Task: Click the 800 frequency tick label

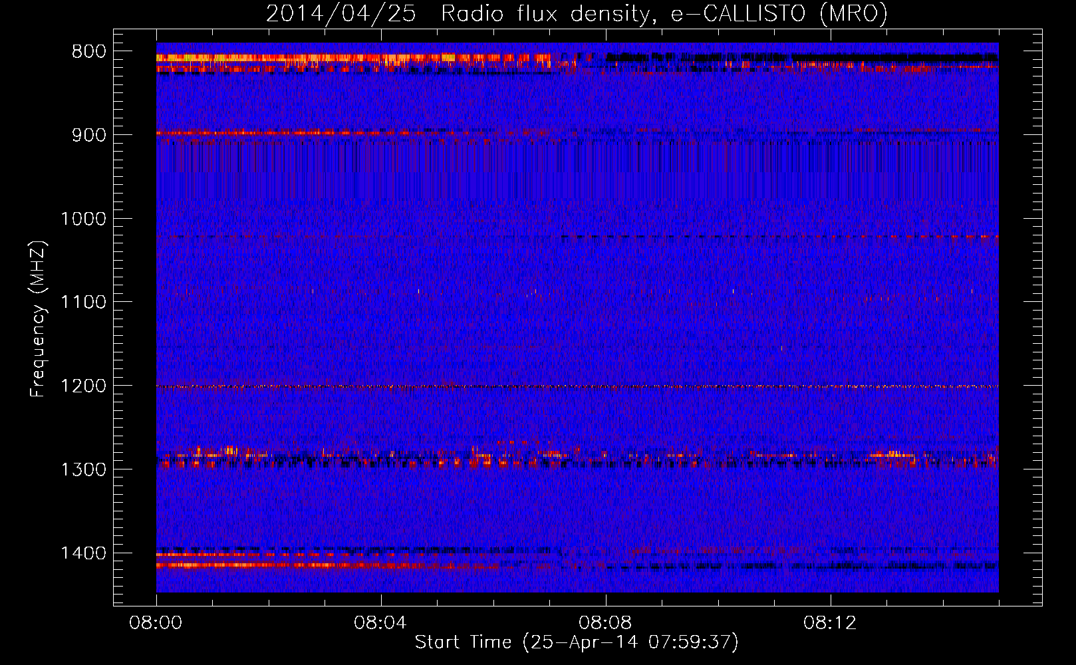Action: click(88, 52)
